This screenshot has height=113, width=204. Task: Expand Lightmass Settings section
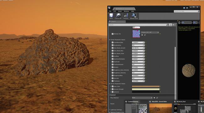(110, 110)
